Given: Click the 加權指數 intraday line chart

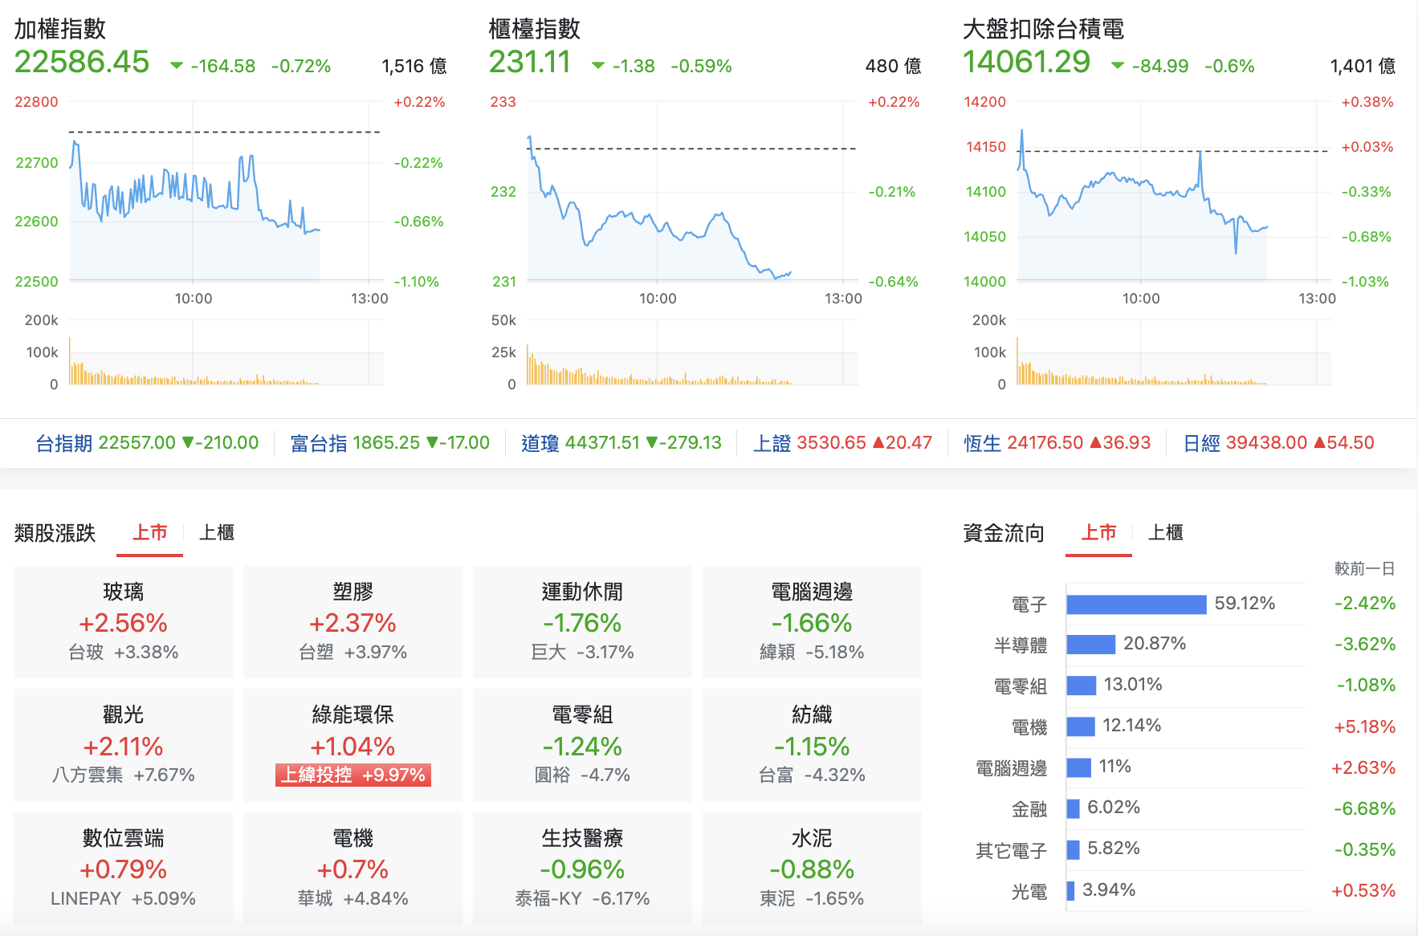Looking at the screenshot, I should coord(225,191).
